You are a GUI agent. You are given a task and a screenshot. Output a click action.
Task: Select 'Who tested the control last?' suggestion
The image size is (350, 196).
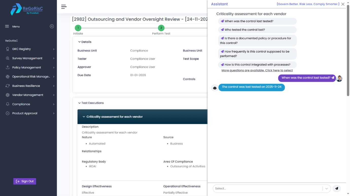257,30
